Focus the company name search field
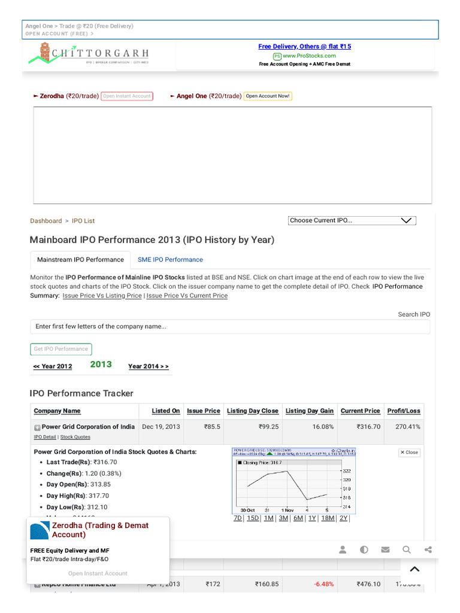Image resolution: width=460 pixels, height=613 pixels. (230, 326)
